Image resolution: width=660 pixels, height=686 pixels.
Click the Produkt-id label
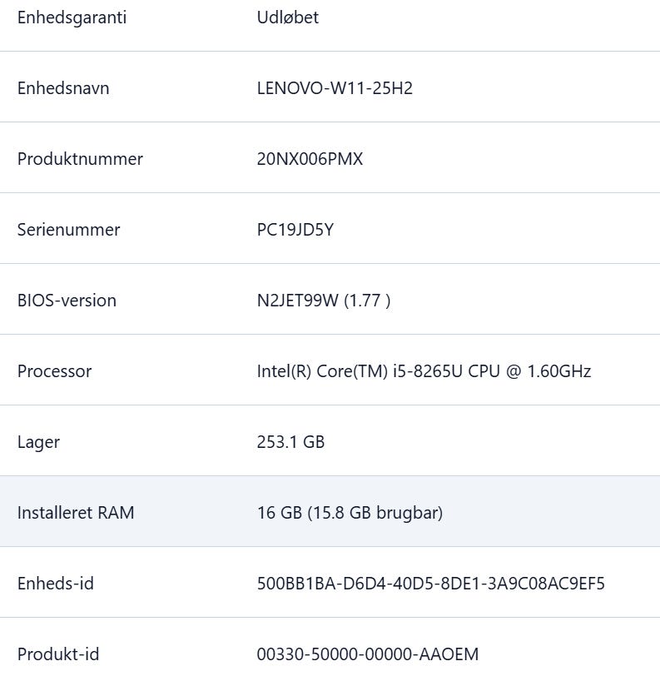pos(58,654)
